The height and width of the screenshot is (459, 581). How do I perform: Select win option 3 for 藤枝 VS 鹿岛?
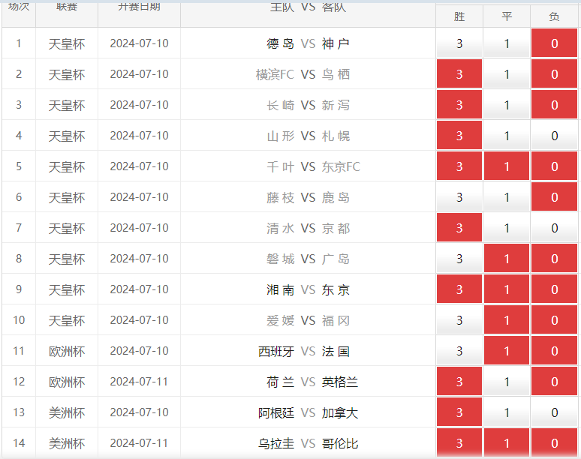click(x=459, y=197)
